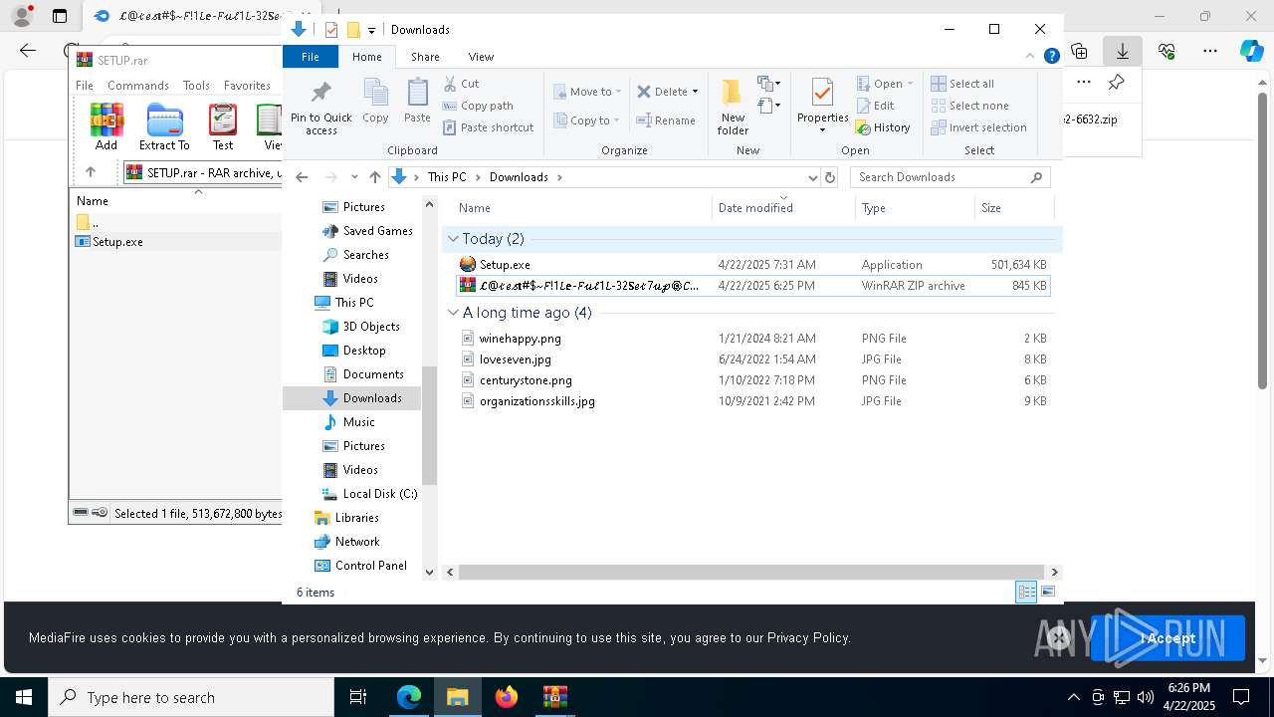The image size is (1274, 717).
Task: Open the File tab in Explorer
Action: [x=311, y=57]
